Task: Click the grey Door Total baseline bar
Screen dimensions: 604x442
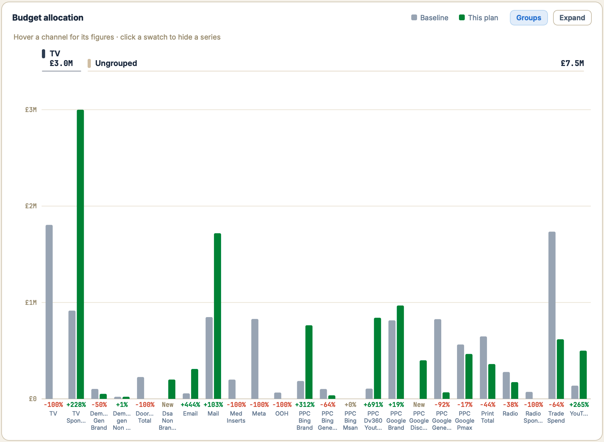Action: pos(141,388)
